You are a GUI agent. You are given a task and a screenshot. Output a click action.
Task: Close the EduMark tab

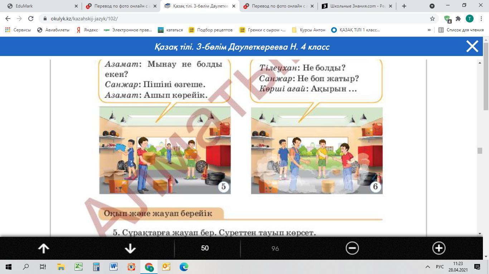point(76,6)
